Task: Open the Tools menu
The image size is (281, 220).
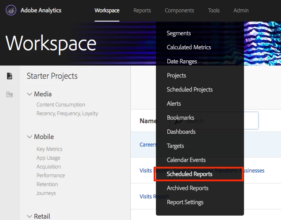Action: pyautogui.click(x=214, y=11)
